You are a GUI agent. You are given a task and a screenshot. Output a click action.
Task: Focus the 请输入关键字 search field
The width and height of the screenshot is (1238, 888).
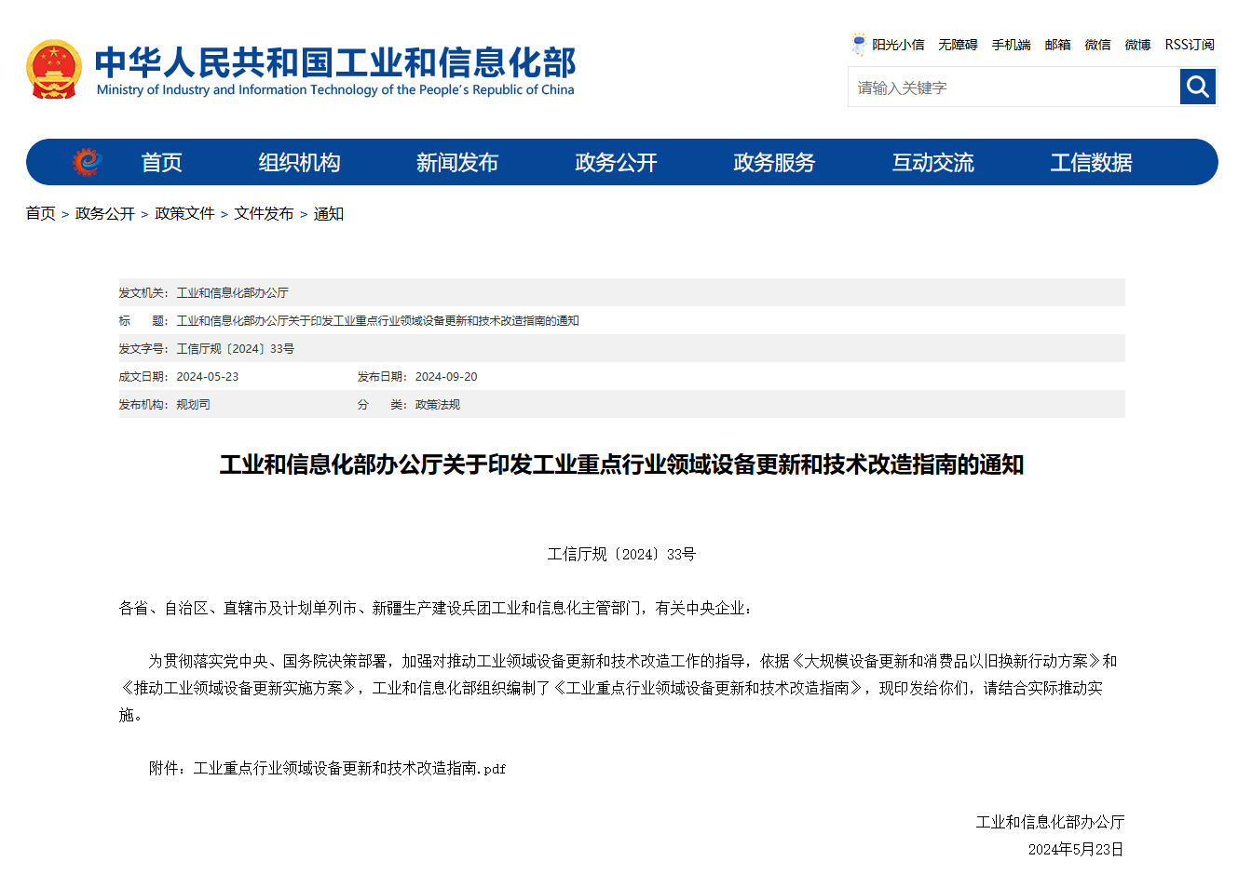(1014, 87)
